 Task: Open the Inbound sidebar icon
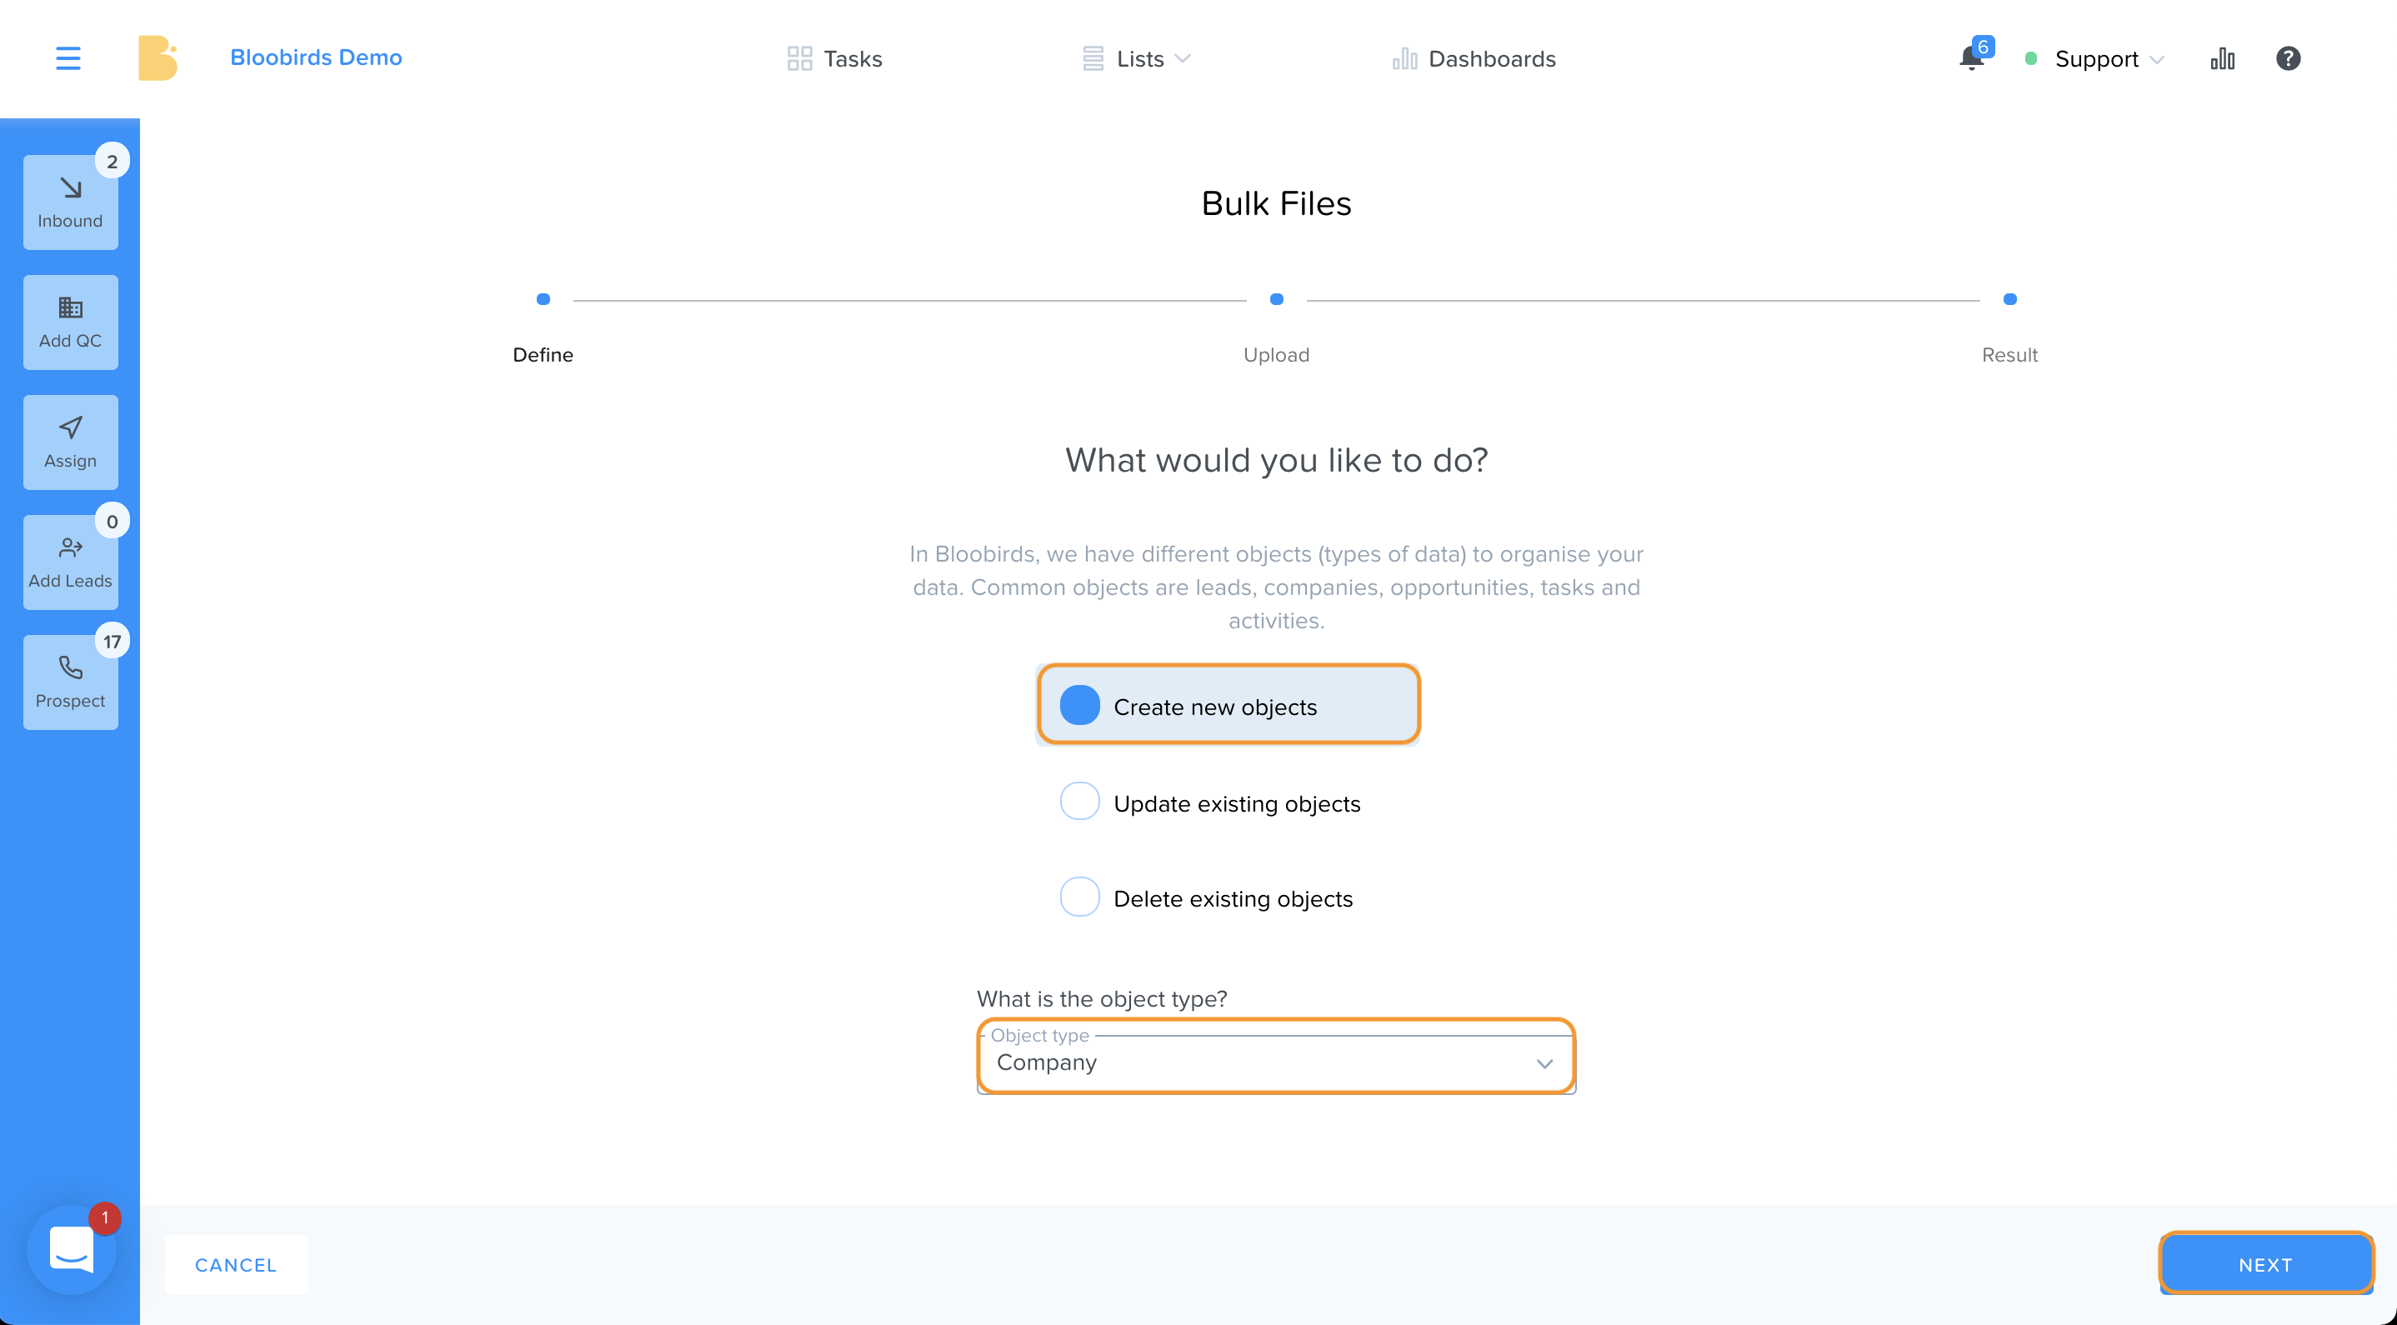click(71, 202)
